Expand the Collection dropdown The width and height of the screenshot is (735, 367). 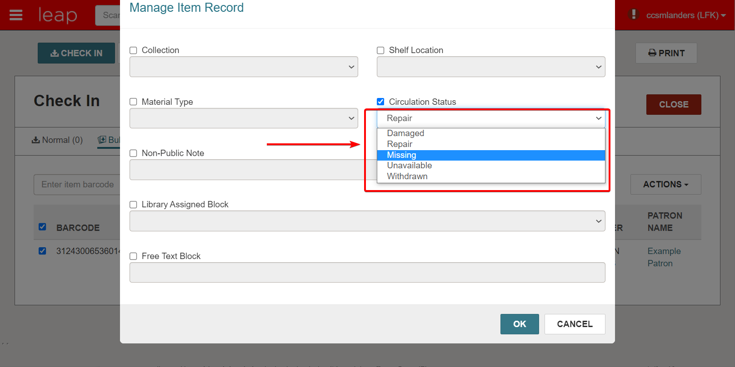[x=244, y=67]
